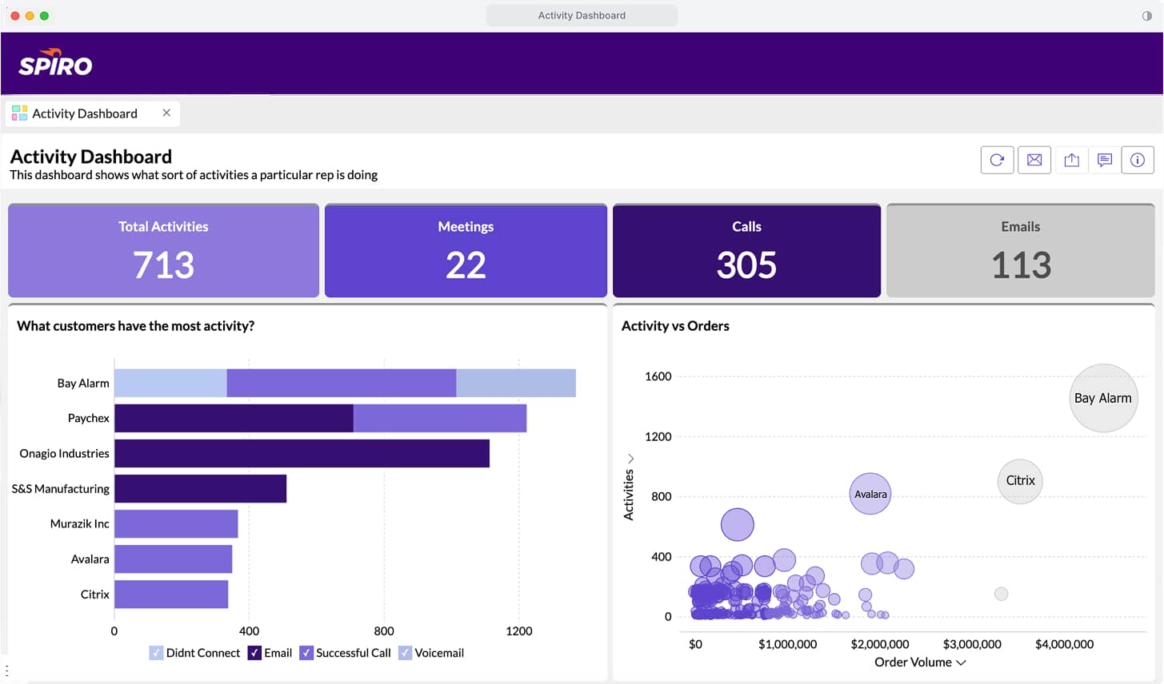Open the Emails 113 card

tap(1021, 251)
